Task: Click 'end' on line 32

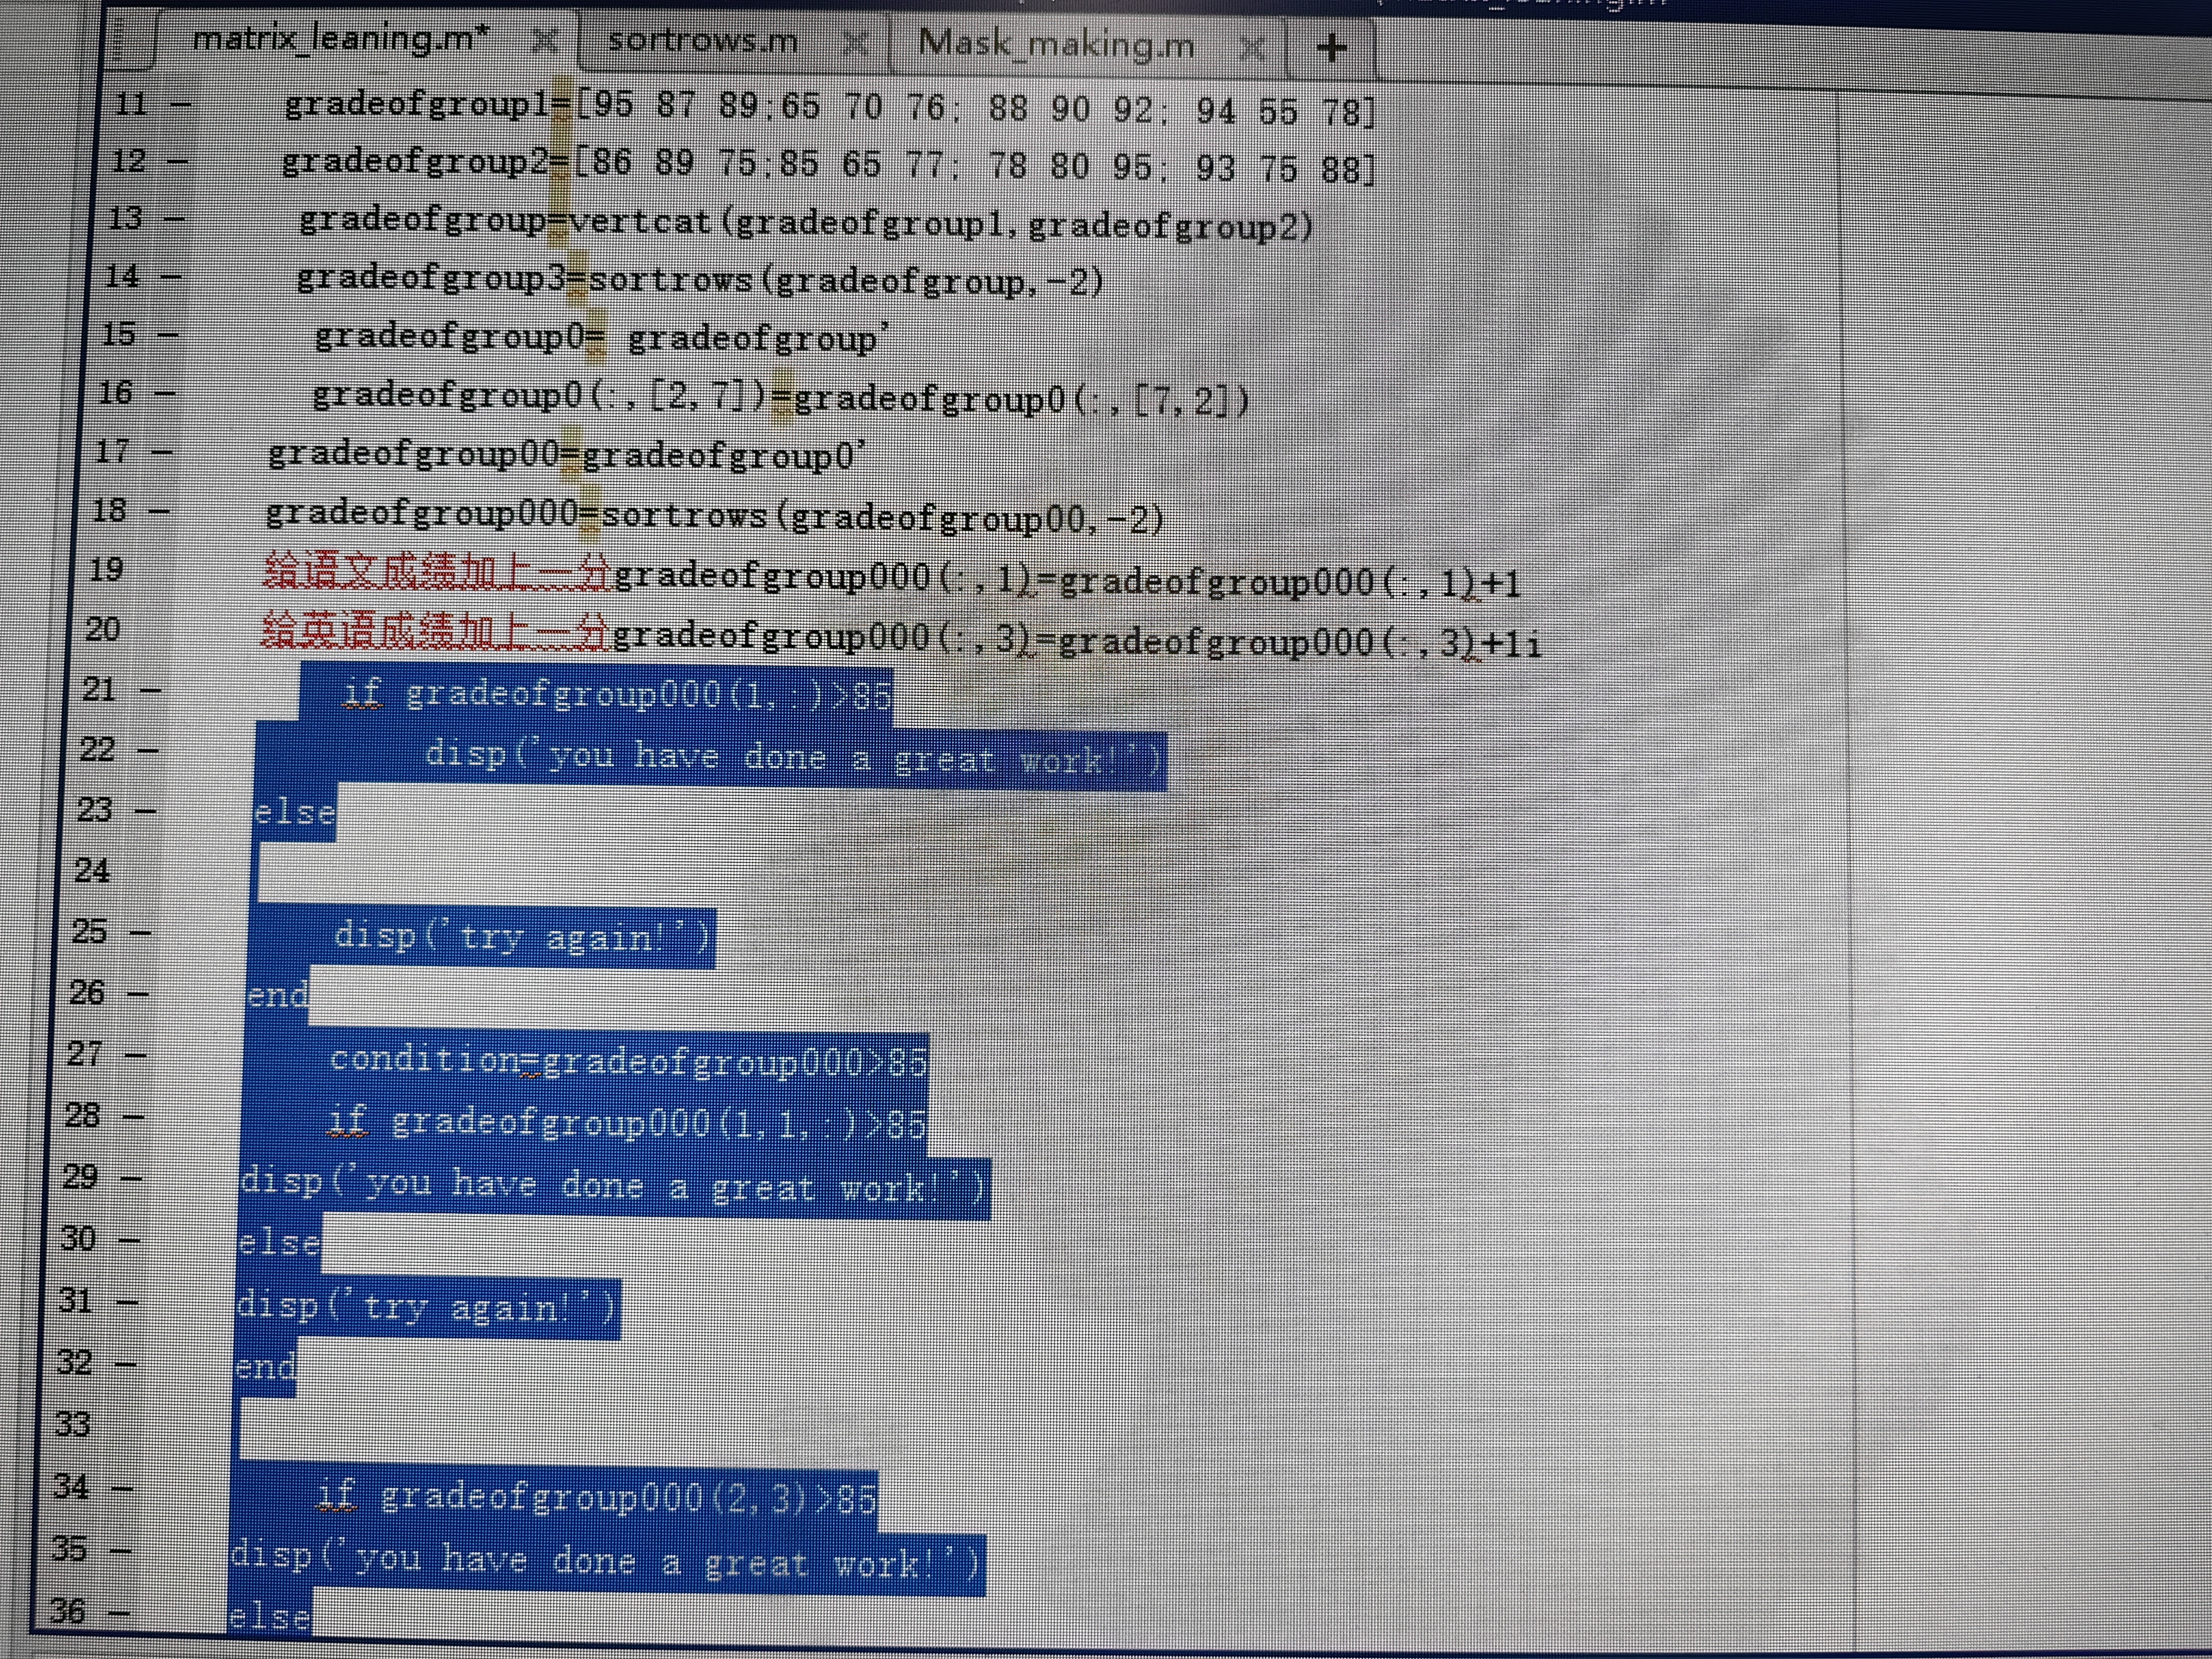Action: pyautogui.click(x=265, y=1366)
